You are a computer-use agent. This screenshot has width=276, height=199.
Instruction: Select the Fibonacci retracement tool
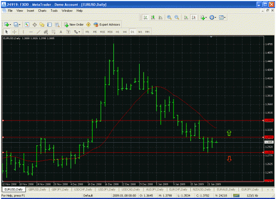[x=53, y=32]
